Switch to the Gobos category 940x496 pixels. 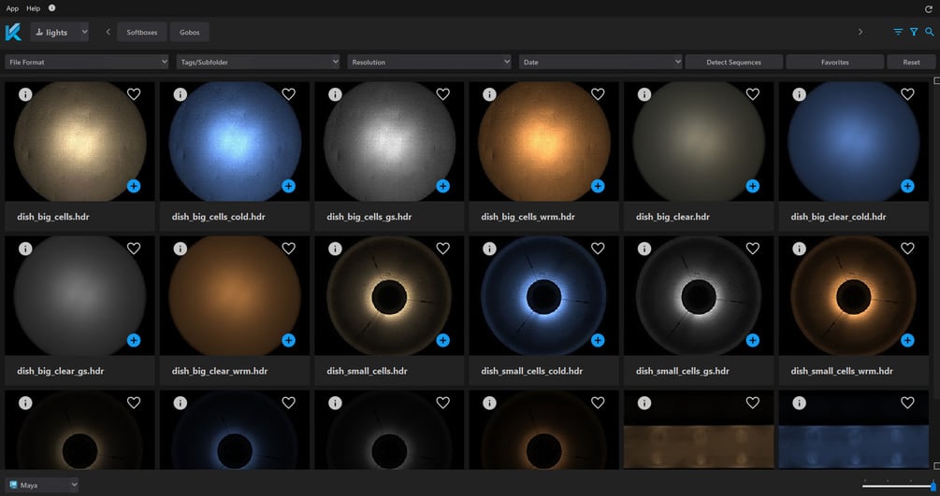coord(190,33)
